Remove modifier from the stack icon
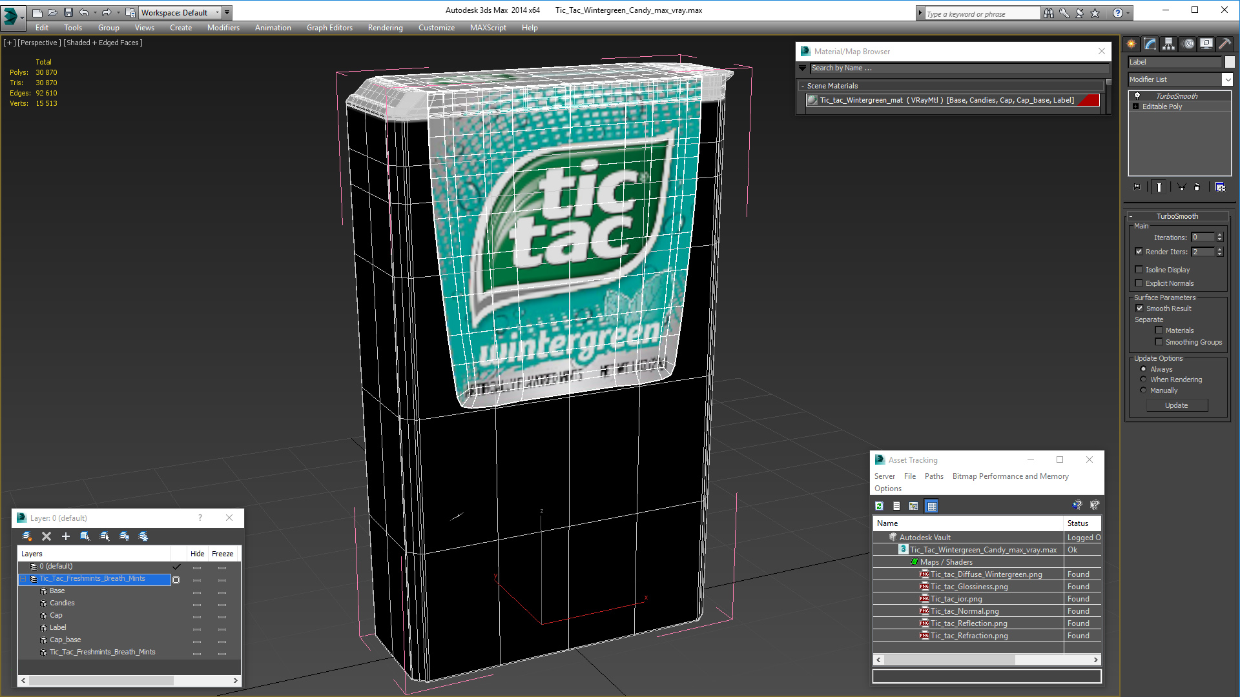The width and height of the screenshot is (1240, 697). click(x=1197, y=187)
